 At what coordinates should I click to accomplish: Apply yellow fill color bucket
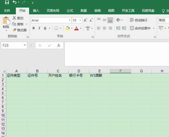[68, 28]
